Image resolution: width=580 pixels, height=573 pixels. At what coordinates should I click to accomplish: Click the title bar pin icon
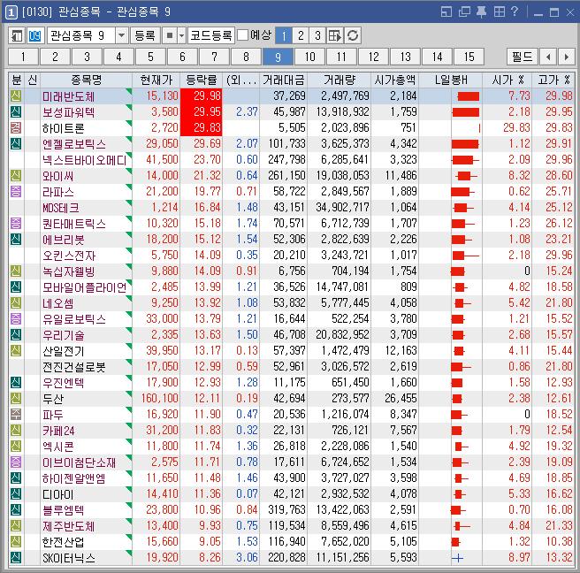pyautogui.click(x=481, y=12)
